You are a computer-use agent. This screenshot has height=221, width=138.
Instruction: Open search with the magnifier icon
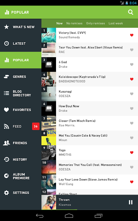point(131,12)
